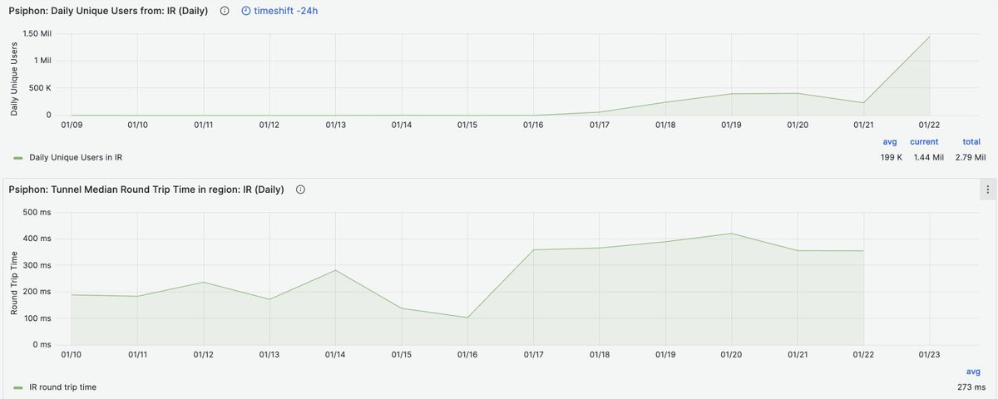Click the avg header in Round Trip Time legend
The height and width of the screenshot is (399, 998).
[x=974, y=372]
